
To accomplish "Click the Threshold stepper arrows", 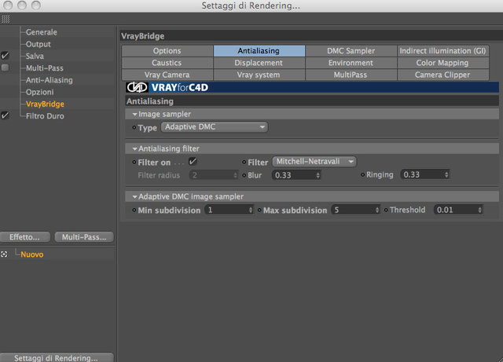I will (479, 210).
